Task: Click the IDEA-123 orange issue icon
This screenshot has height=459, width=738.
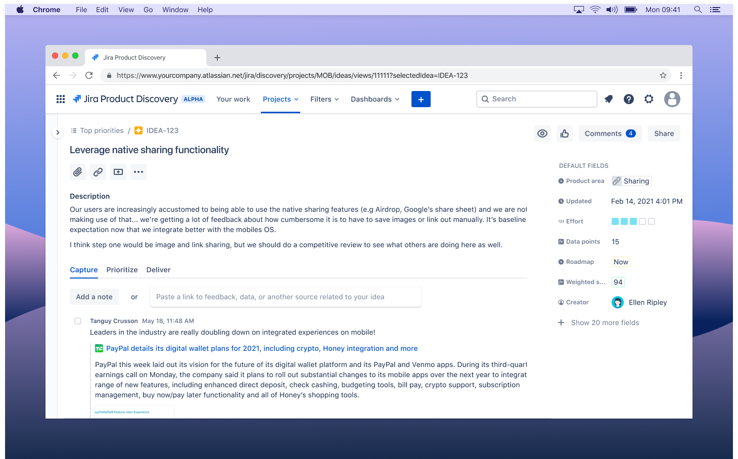Action: [139, 130]
